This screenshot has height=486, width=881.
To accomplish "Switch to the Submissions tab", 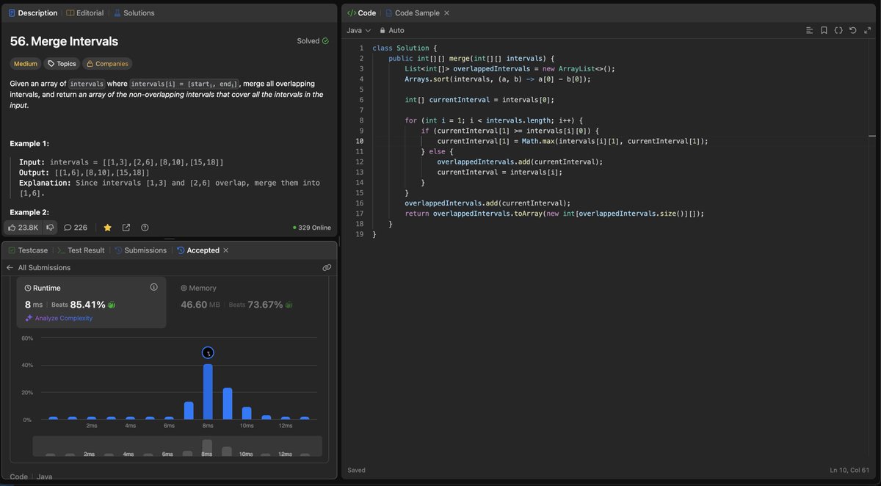I will [x=140, y=250].
